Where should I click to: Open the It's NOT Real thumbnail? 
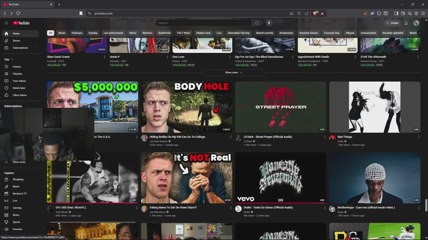pyautogui.click(x=187, y=178)
